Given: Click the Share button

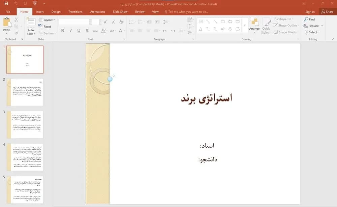Looking at the screenshot, I should click(327, 11).
